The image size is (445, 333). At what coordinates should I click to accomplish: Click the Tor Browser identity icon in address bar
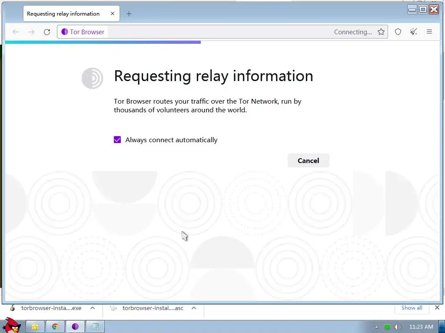64,32
